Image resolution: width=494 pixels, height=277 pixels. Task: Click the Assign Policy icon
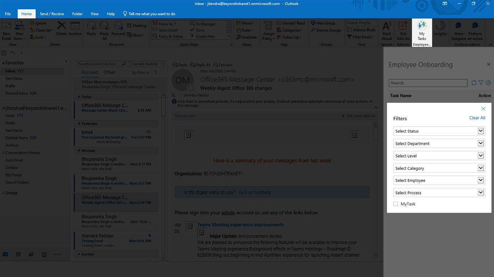[x=268, y=31]
